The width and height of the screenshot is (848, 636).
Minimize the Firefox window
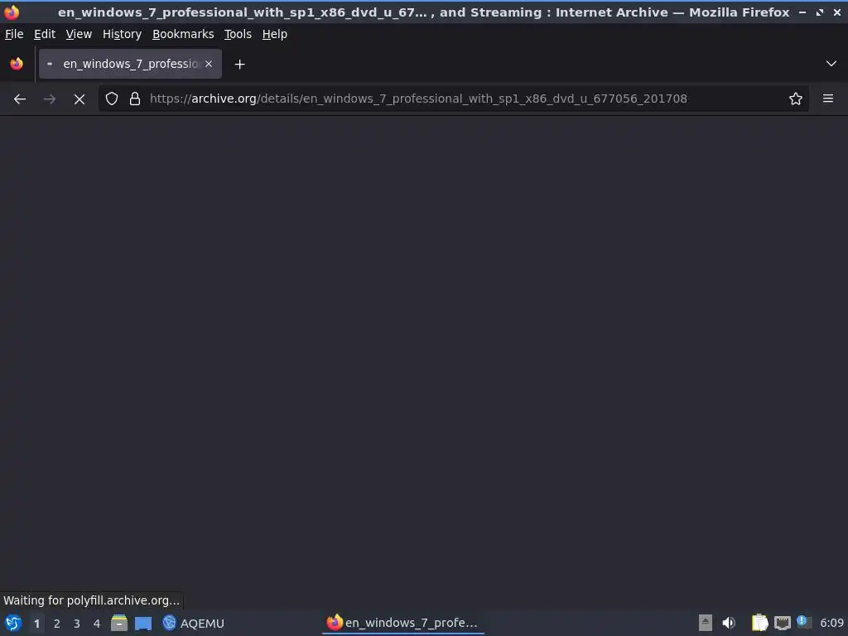coord(802,12)
